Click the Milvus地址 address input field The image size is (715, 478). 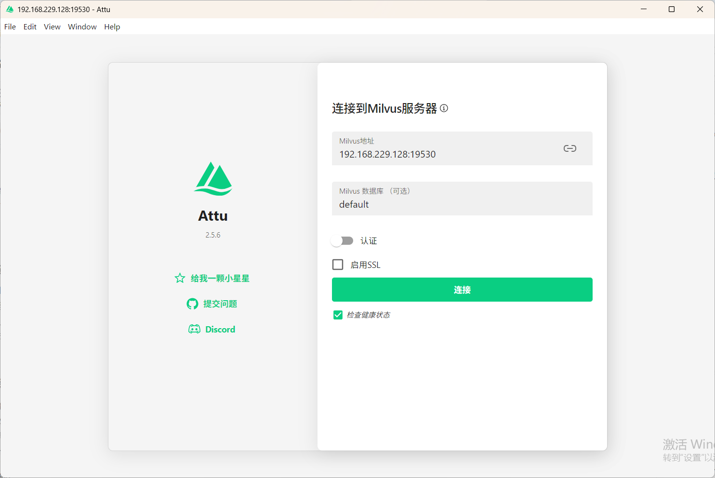[x=434, y=154]
